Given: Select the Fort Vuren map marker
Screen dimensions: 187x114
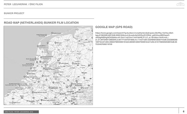Looking at the screenshot, I should tap(43, 76).
